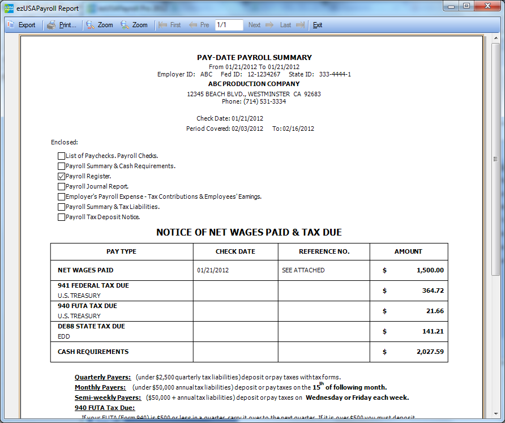Click the Next page arrow icon
Image resolution: width=505 pixels, height=423 pixels.
pyautogui.click(x=269, y=25)
